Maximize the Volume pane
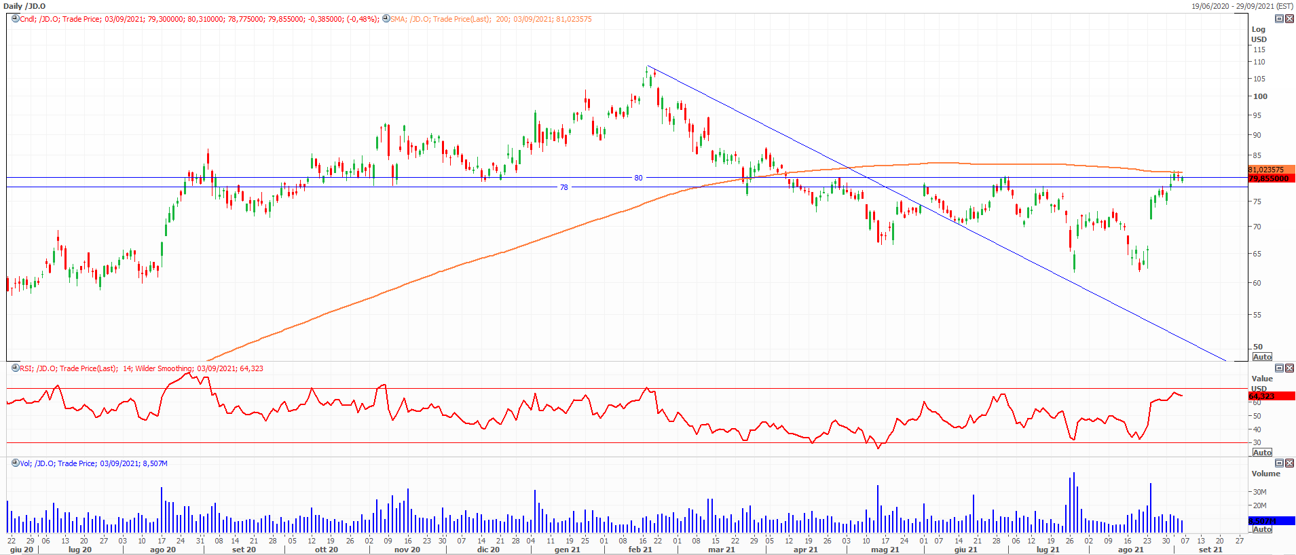Viewport: 1296px width, 555px height. [1279, 463]
